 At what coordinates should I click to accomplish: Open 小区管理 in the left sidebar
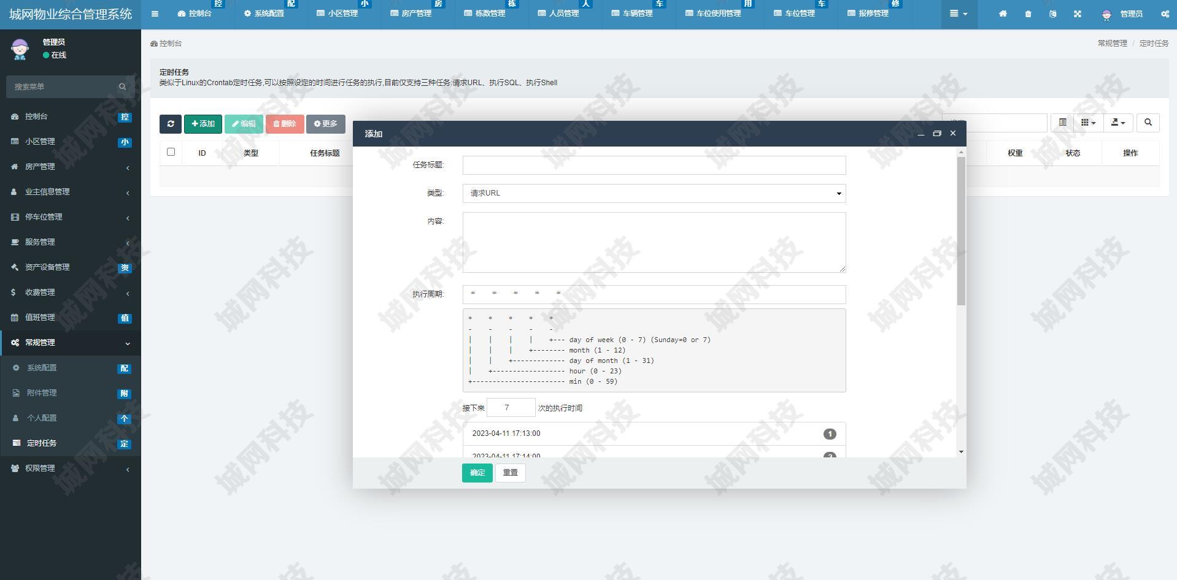(71, 142)
